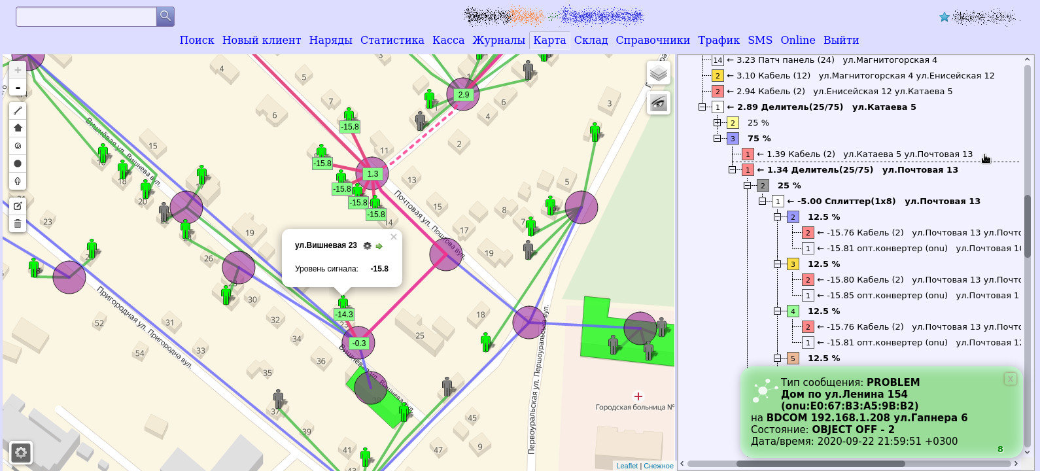
Task: Open the Online page
Action: click(798, 40)
